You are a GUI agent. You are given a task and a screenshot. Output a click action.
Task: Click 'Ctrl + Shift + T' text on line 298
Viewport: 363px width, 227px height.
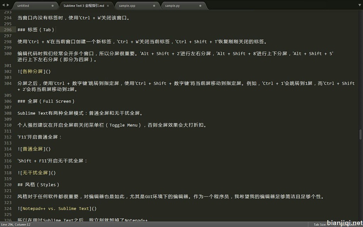tap(197, 42)
